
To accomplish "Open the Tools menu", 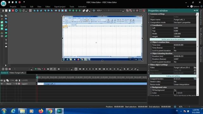I will click(x=72, y=7).
